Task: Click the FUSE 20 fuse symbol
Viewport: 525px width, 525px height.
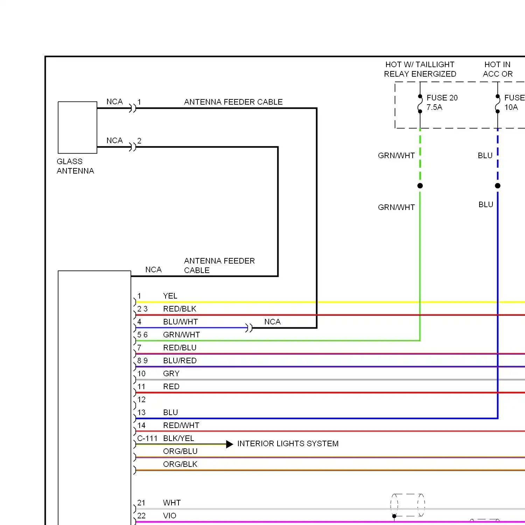Action: 420,104
